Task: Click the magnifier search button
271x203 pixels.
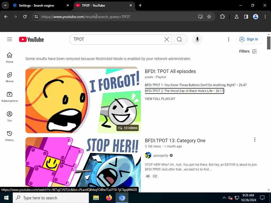Action: pos(179,39)
